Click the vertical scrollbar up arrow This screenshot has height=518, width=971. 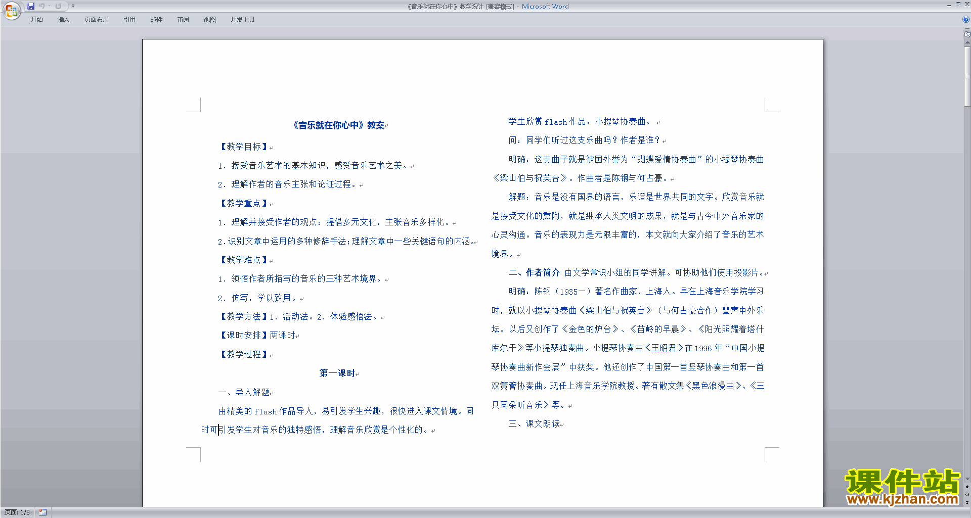click(x=967, y=42)
